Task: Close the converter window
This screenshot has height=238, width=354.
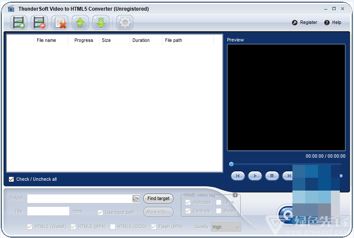Action: click(x=342, y=9)
